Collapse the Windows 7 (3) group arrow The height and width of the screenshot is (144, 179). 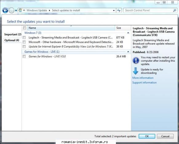[128, 33]
